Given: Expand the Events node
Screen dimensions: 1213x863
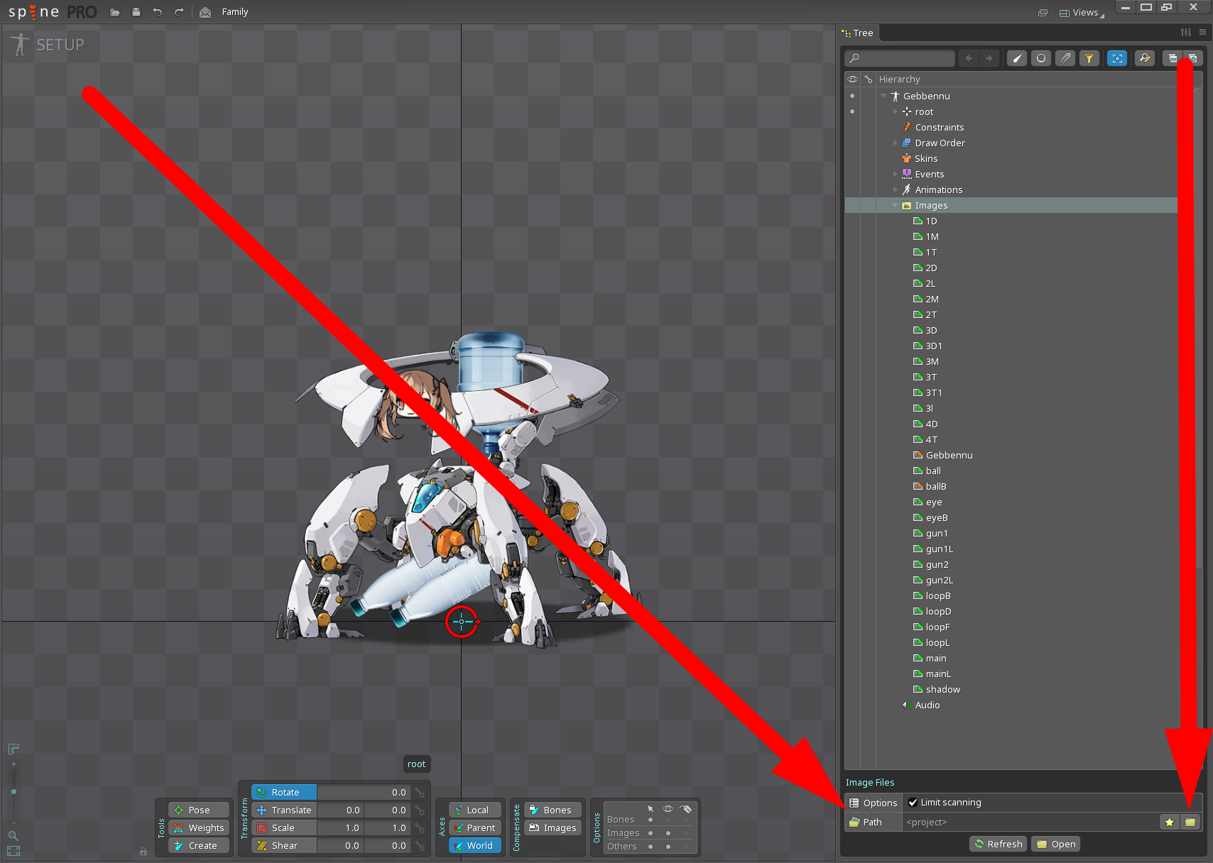Looking at the screenshot, I should click(895, 174).
